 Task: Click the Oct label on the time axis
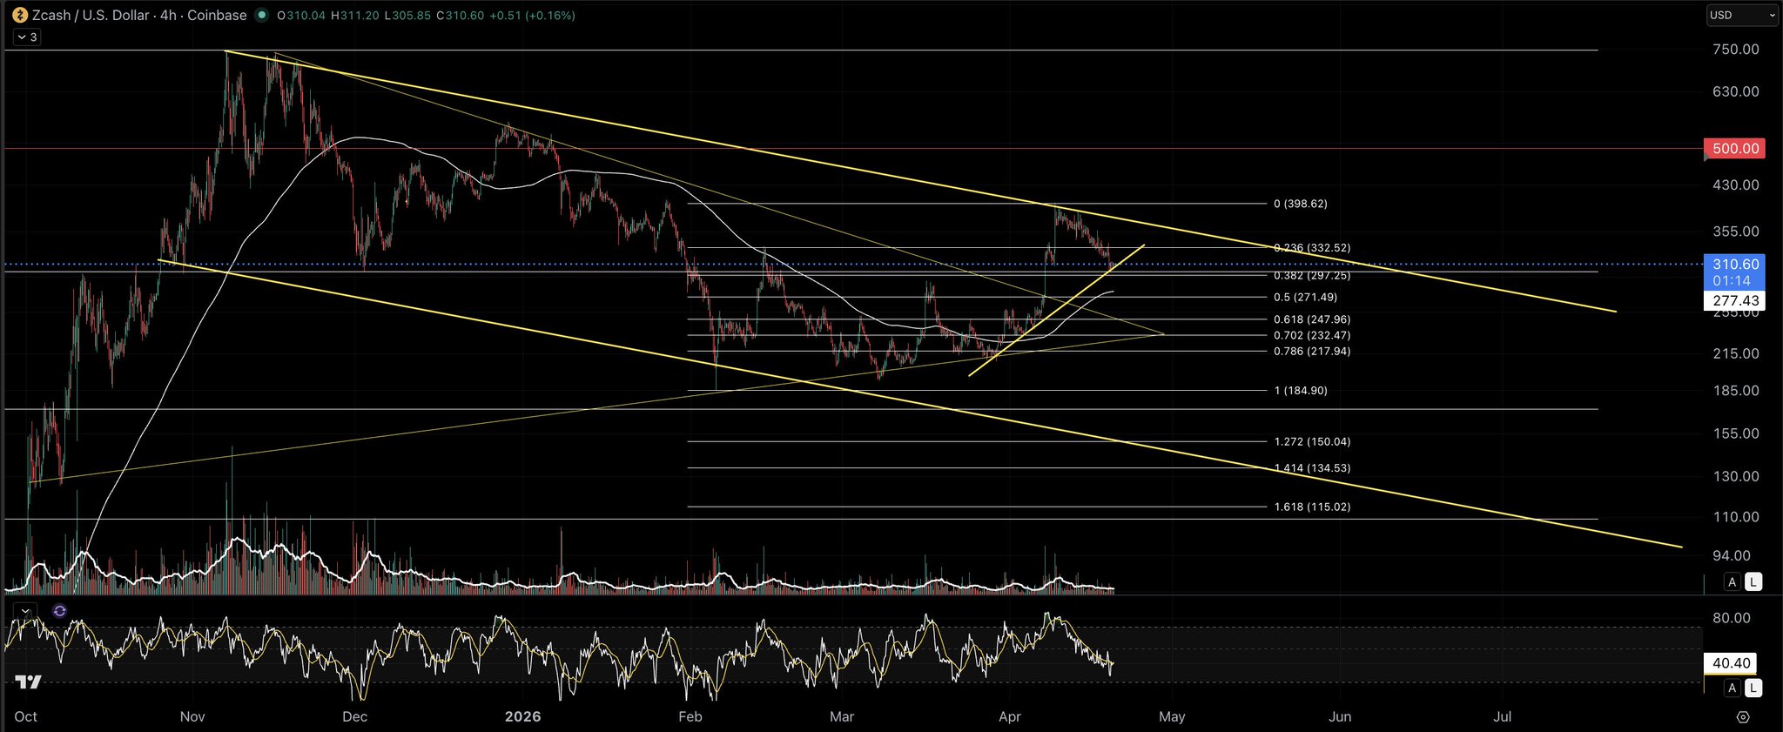coord(26,717)
